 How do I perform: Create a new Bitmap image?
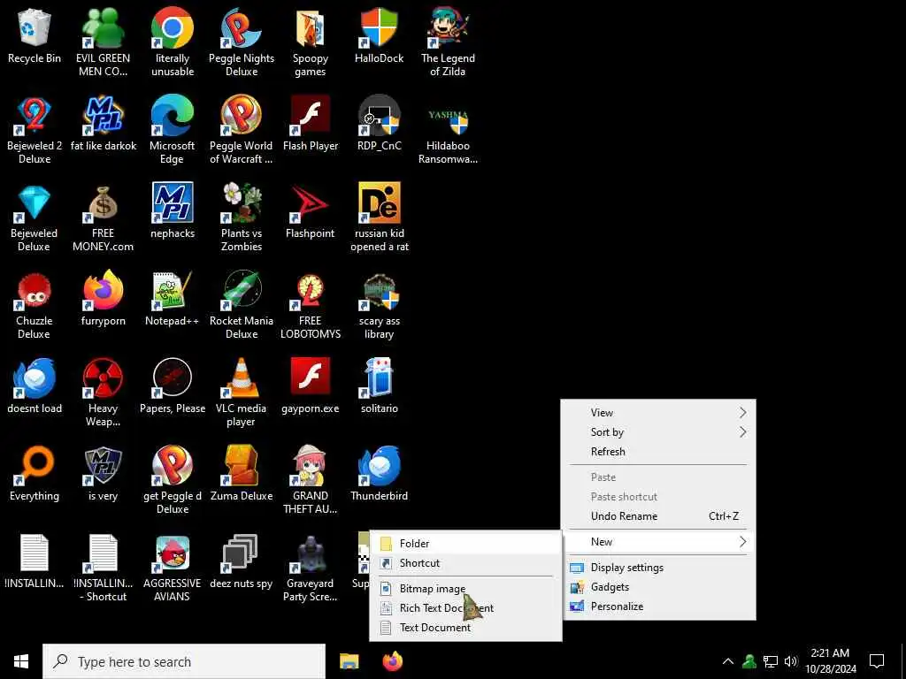(465, 589)
